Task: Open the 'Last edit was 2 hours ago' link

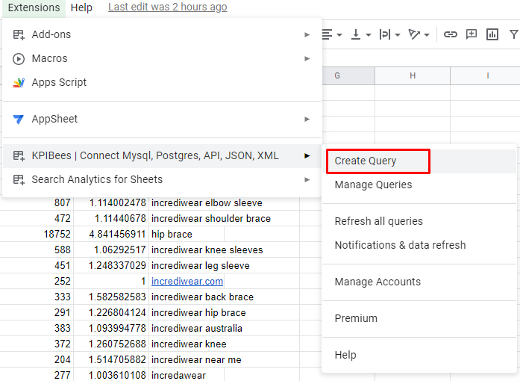Action: [167, 7]
